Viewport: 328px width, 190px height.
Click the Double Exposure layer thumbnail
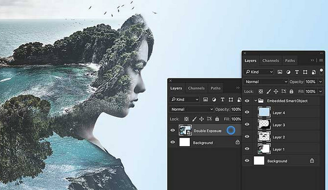(x=186, y=131)
